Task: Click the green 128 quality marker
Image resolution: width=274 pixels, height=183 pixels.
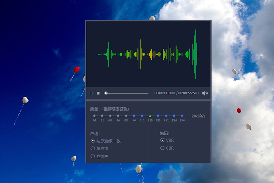Action: coord(150,116)
